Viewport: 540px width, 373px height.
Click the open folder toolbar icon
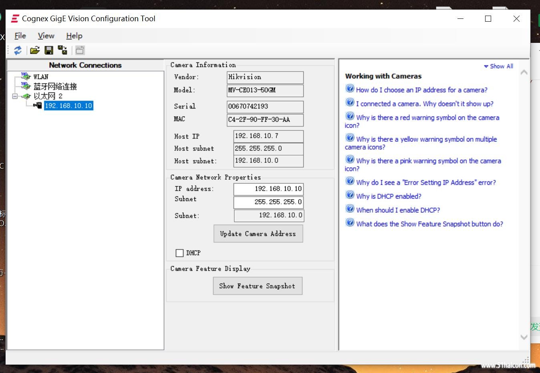tap(35, 50)
